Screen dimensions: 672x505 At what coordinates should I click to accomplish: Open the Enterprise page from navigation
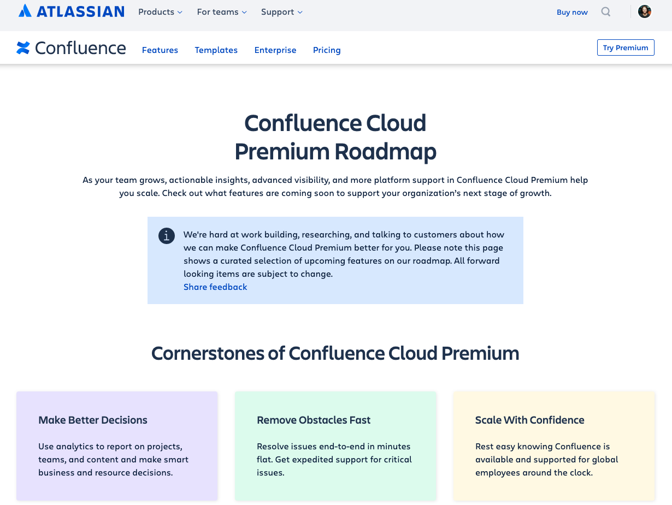(x=275, y=50)
